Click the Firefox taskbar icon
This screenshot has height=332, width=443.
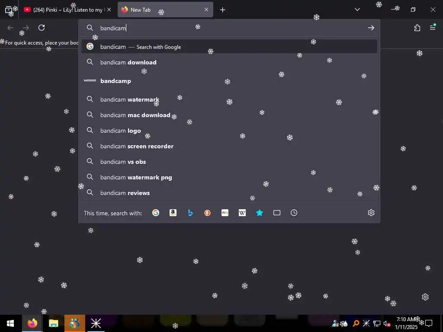32,323
